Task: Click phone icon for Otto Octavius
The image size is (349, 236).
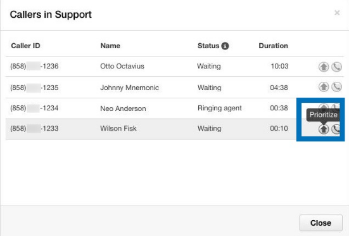Action: click(336, 67)
